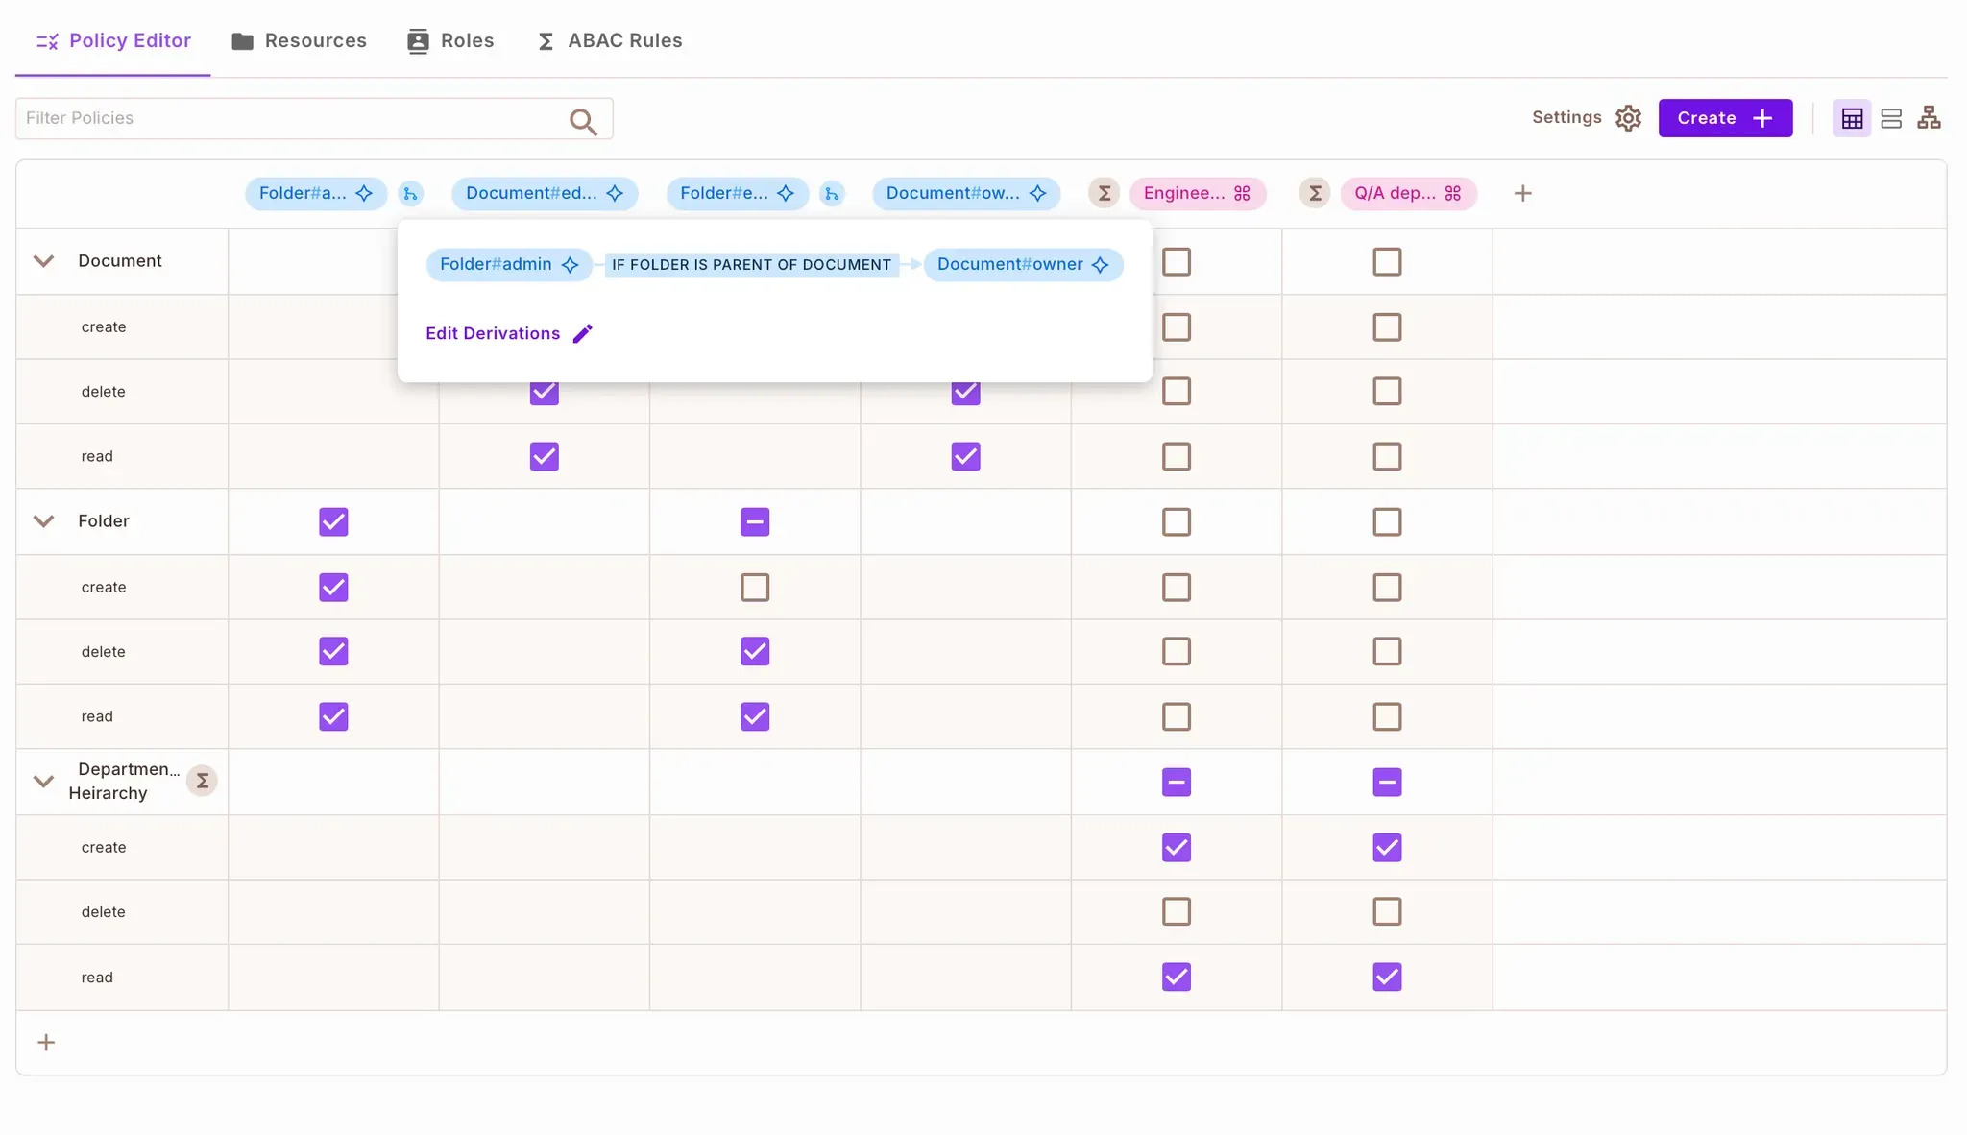Switch to list rows view

pos(1890,118)
